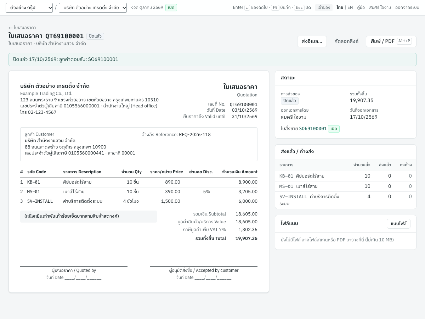Viewport: 425px width, 319px height.
Task: Click the 4 ชั่วโมง quantity cell
Action: (131, 201)
